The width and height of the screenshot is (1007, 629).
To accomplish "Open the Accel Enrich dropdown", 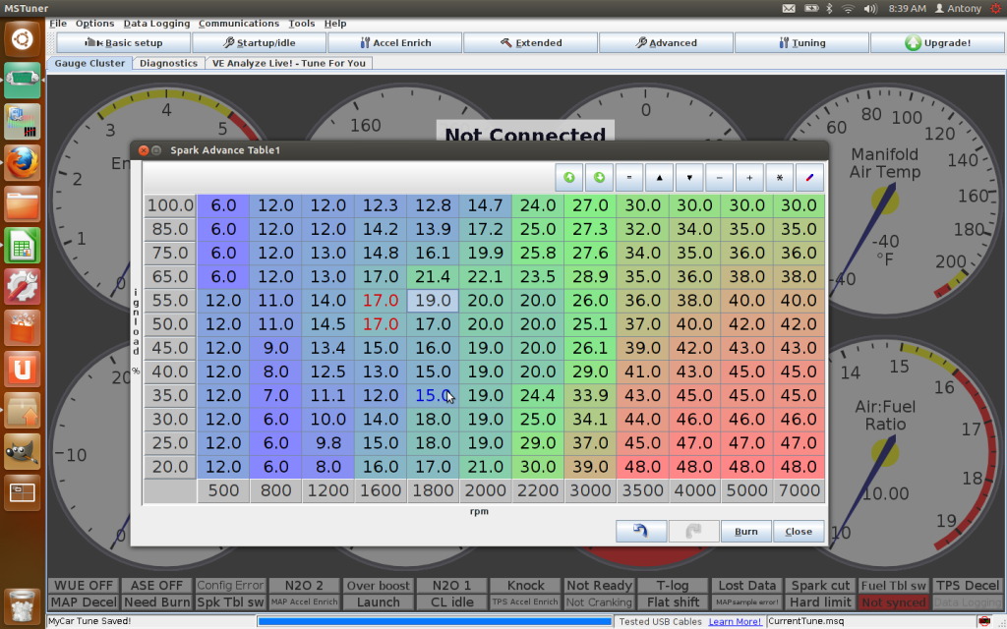I will pyautogui.click(x=395, y=43).
